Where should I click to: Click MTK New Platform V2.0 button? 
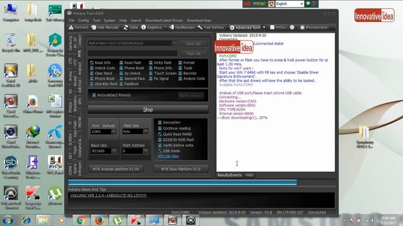point(181,169)
